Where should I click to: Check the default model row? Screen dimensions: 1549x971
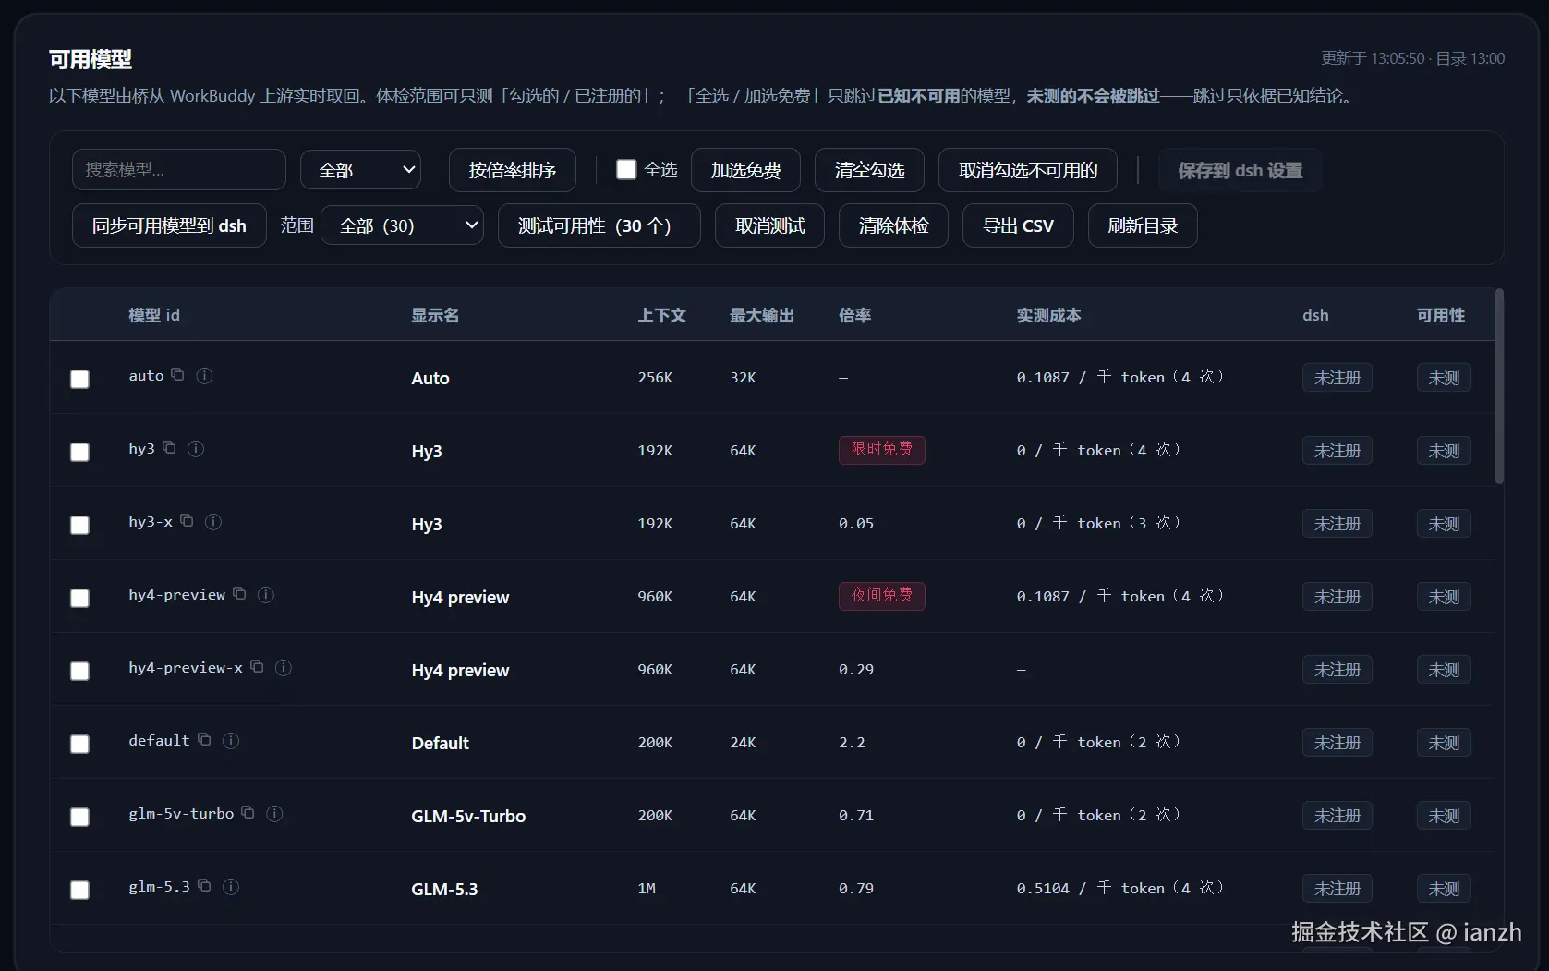click(x=80, y=744)
